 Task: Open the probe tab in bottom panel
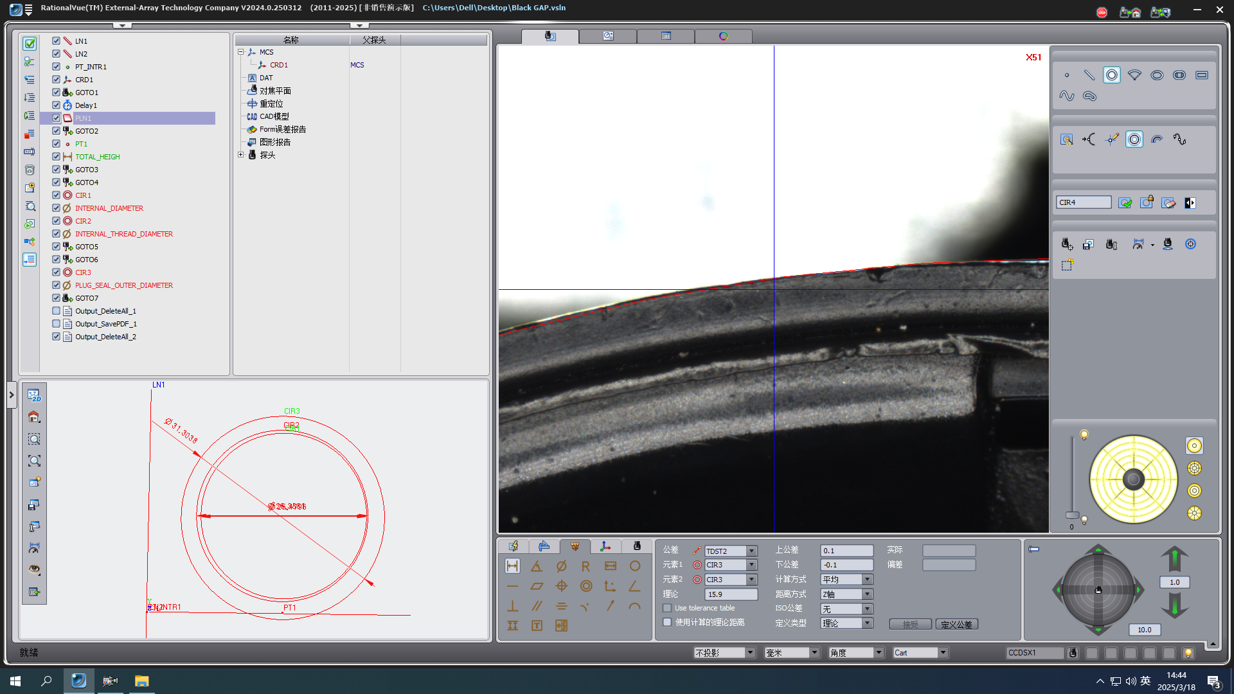[636, 546]
